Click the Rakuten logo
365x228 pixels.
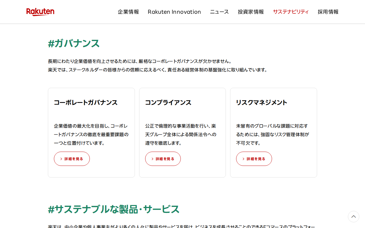click(x=40, y=12)
